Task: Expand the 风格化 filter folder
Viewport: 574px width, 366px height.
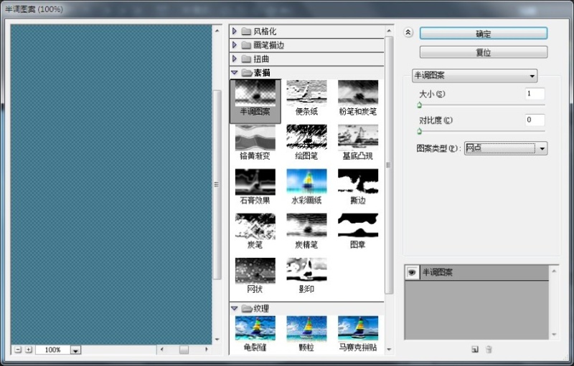Action: pos(235,32)
